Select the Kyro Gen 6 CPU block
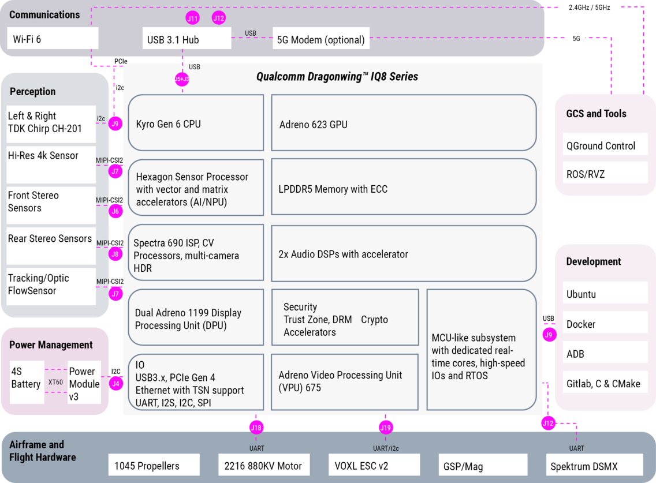Screen dimensions: 656x483 pos(196,124)
